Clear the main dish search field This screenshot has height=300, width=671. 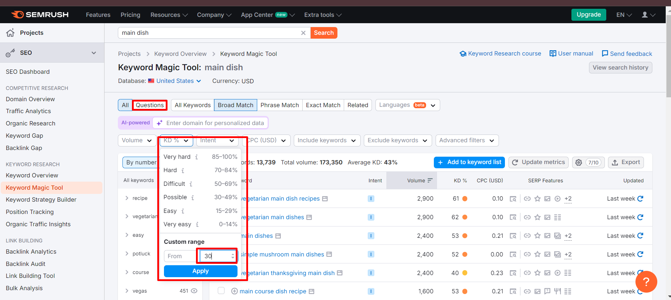coord(303,33)
